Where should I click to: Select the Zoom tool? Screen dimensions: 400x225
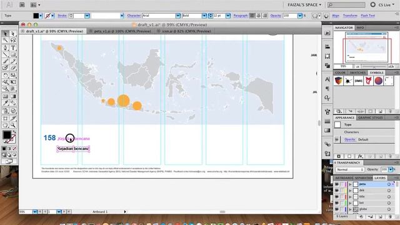coord(13,125)
